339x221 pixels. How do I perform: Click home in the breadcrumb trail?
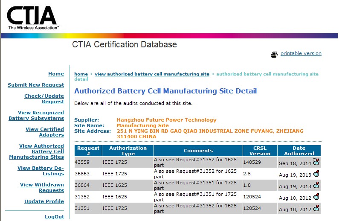(81, 74)
